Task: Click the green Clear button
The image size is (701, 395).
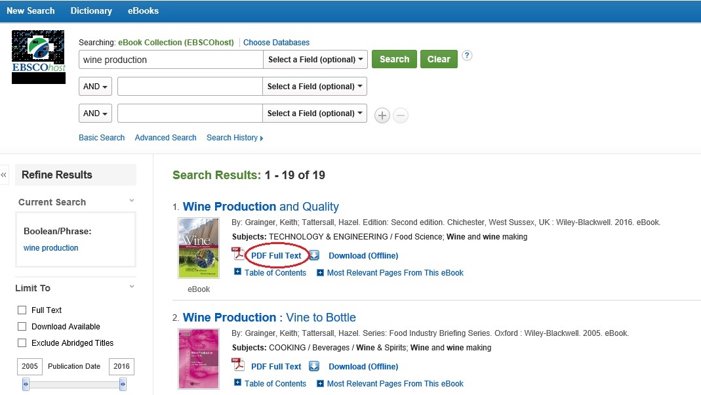Action: tap(439, 59)
